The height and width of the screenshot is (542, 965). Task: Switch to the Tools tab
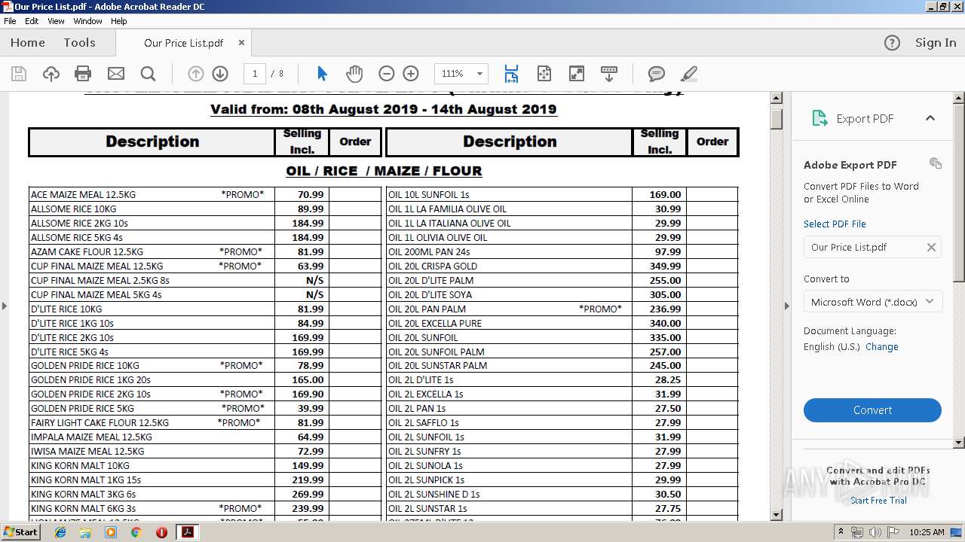pyautogui.click(x=79, y=43)
